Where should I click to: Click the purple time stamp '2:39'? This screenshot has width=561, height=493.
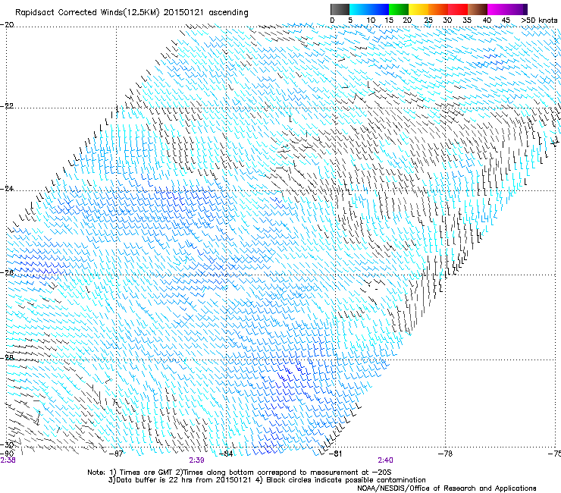[x=196, y=460]
